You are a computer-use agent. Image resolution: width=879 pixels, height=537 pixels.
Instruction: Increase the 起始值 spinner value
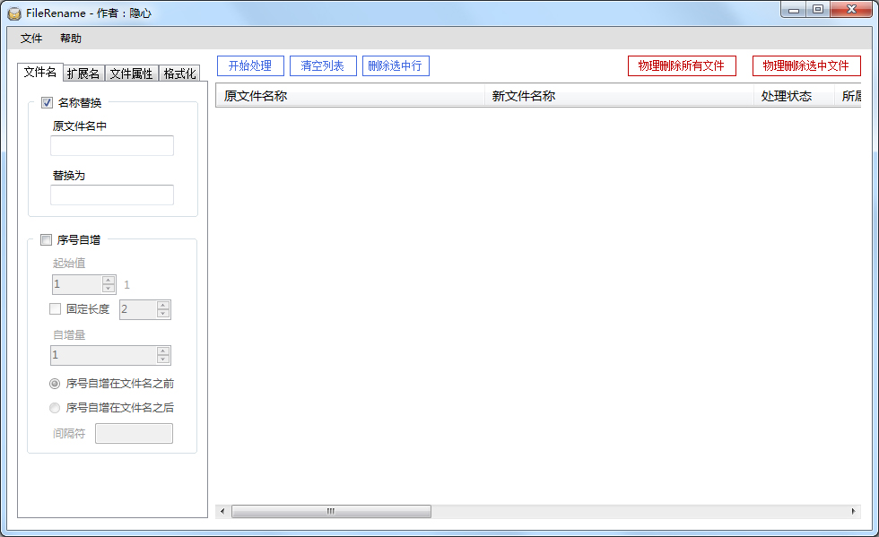[109, 280]
